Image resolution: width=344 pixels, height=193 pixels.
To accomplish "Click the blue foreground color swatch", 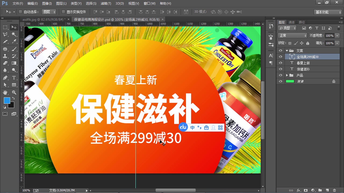I will pos(7,100).
